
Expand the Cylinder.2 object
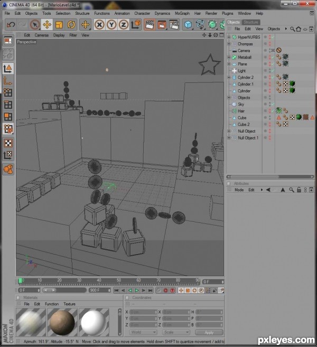tap(229, 78)
